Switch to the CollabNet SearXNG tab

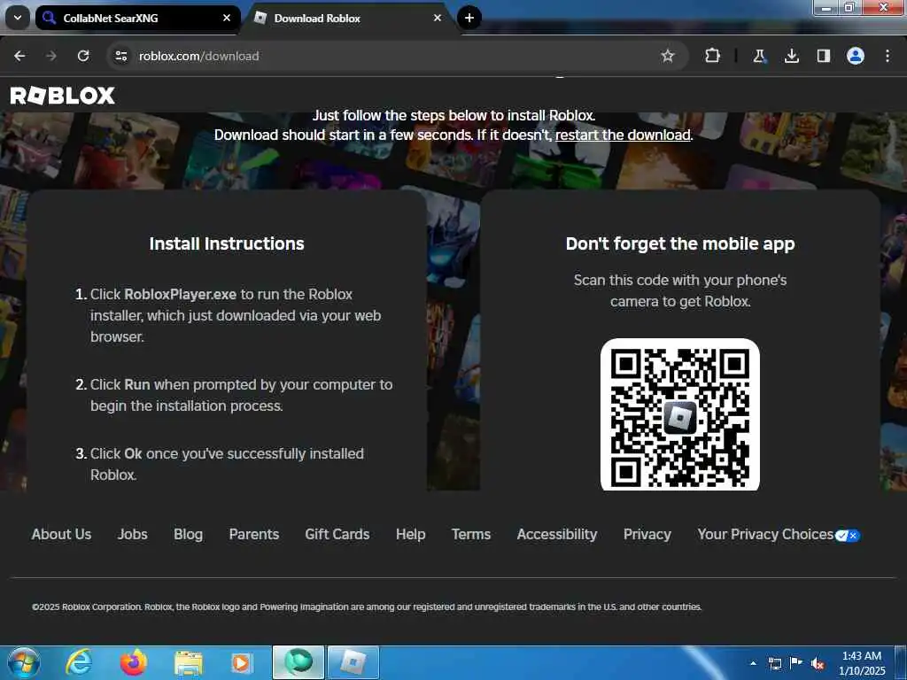[137, 18]
